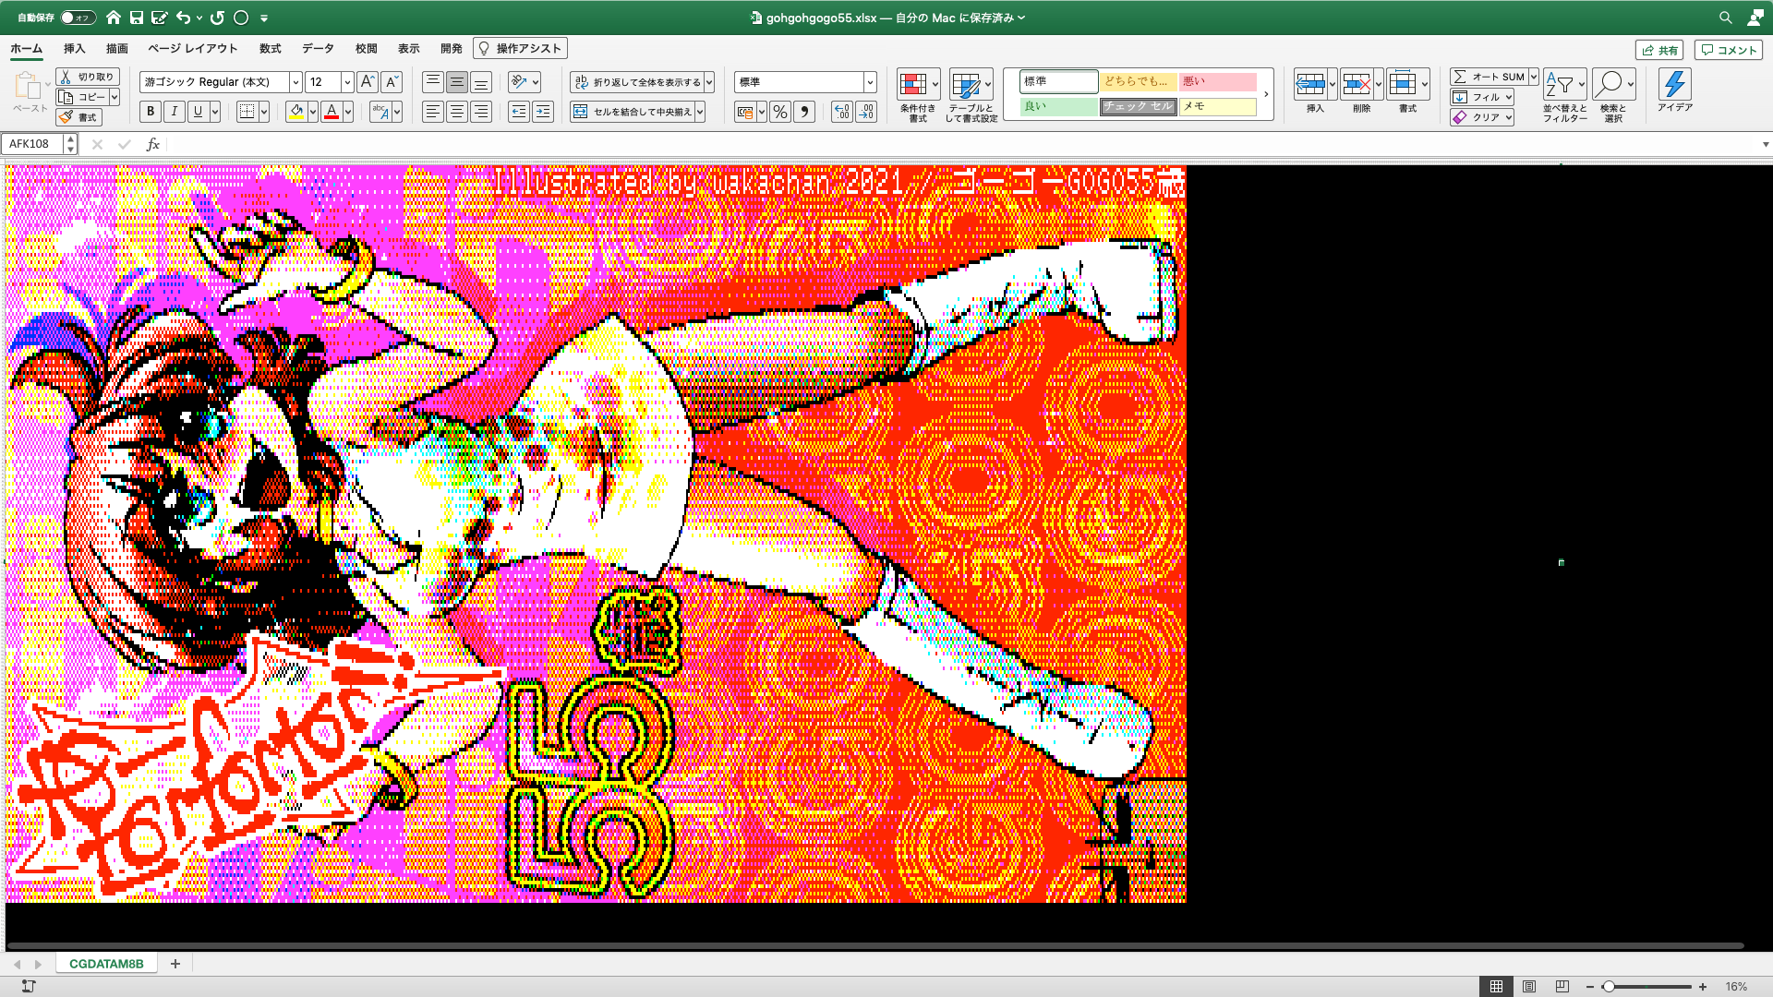Switch to Page Layout view icon
Screen dimensions: 1773x997
point(1529,987)
